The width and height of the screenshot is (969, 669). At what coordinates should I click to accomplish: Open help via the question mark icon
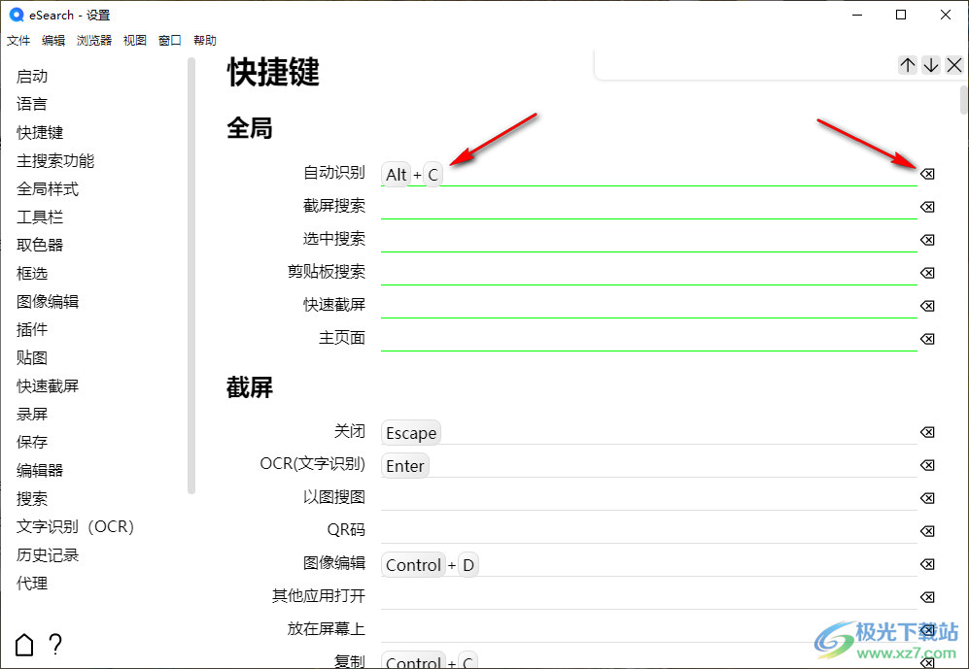pos(55,645)
